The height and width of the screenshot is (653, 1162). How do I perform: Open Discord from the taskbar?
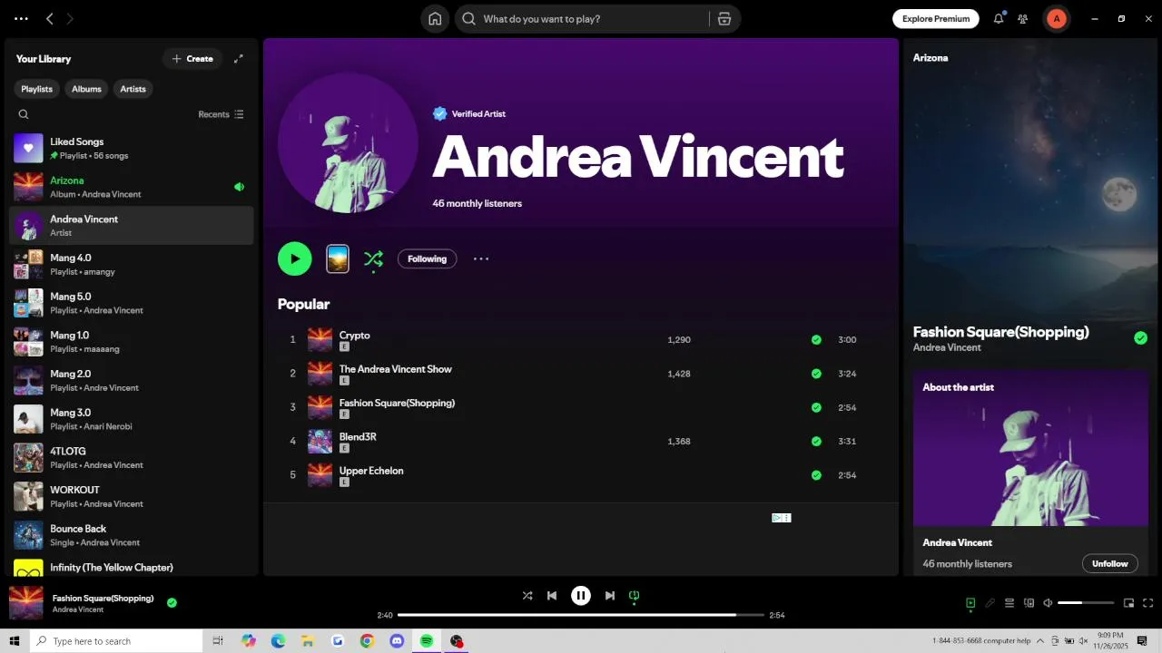(397, 641)
